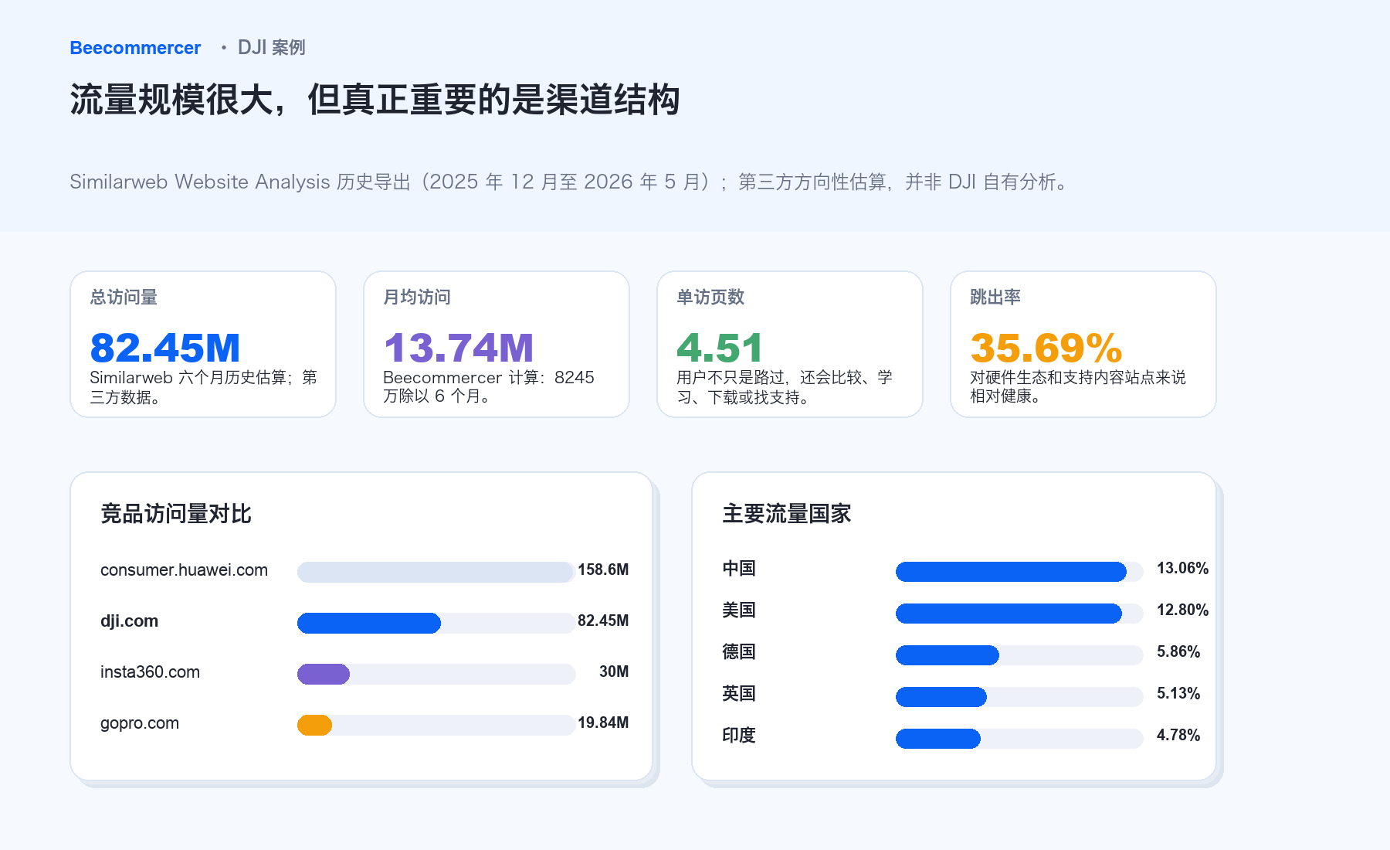Click the 主要流量国家 panel title
The height and width of the screenshot is (850, 1390).
[786, 514]
